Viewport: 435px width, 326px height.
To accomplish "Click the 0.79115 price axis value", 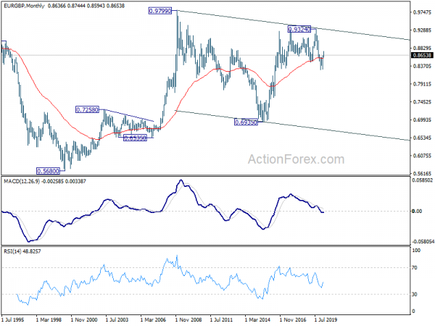I will coord(422,84).
